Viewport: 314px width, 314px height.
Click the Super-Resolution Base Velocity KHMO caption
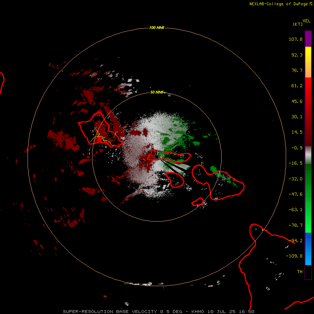(x=159, y=312)
